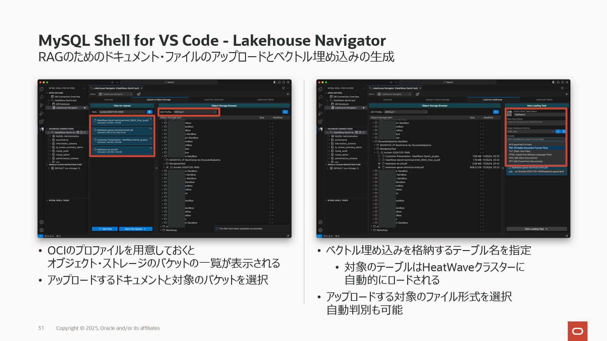Select Load into Lakehouse tab in left window
This screenshot has height=341, width=607.
coord(214,100)
